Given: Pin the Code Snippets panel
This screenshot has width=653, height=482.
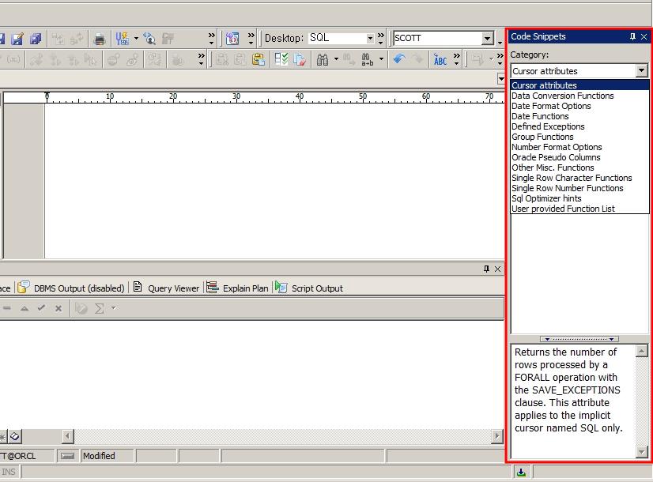Looking at the screenshot, I should pyautogui.click(x=632, y=36).
